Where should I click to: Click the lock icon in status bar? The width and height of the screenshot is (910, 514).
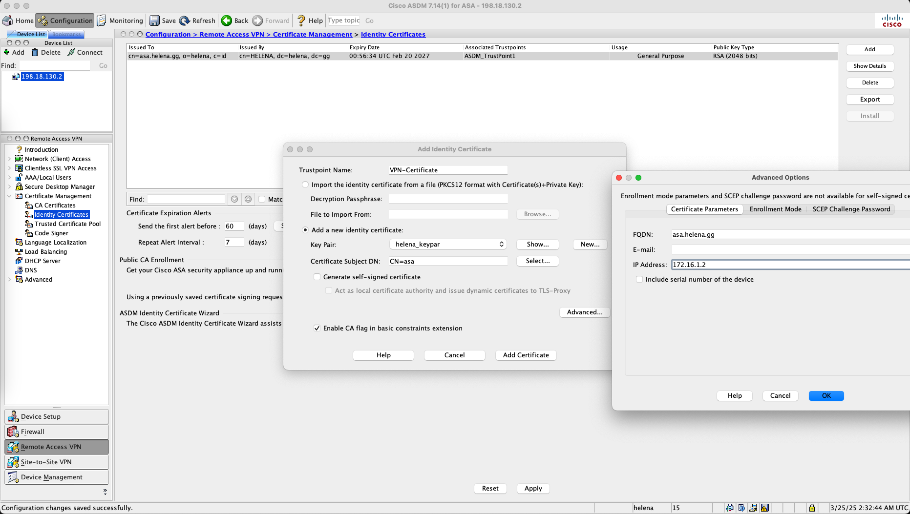click(x=812, y=508)
